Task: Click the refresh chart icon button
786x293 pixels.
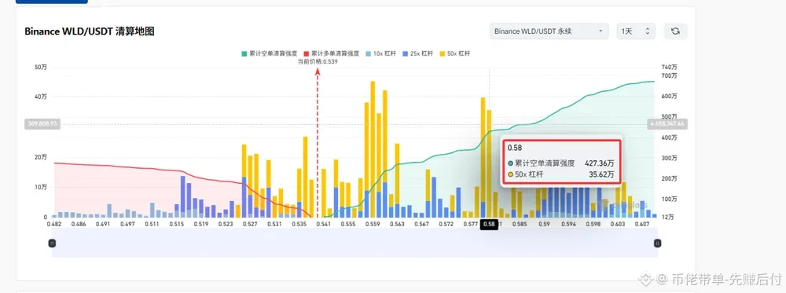Action: pyautogui.click(x=675, y=31)
